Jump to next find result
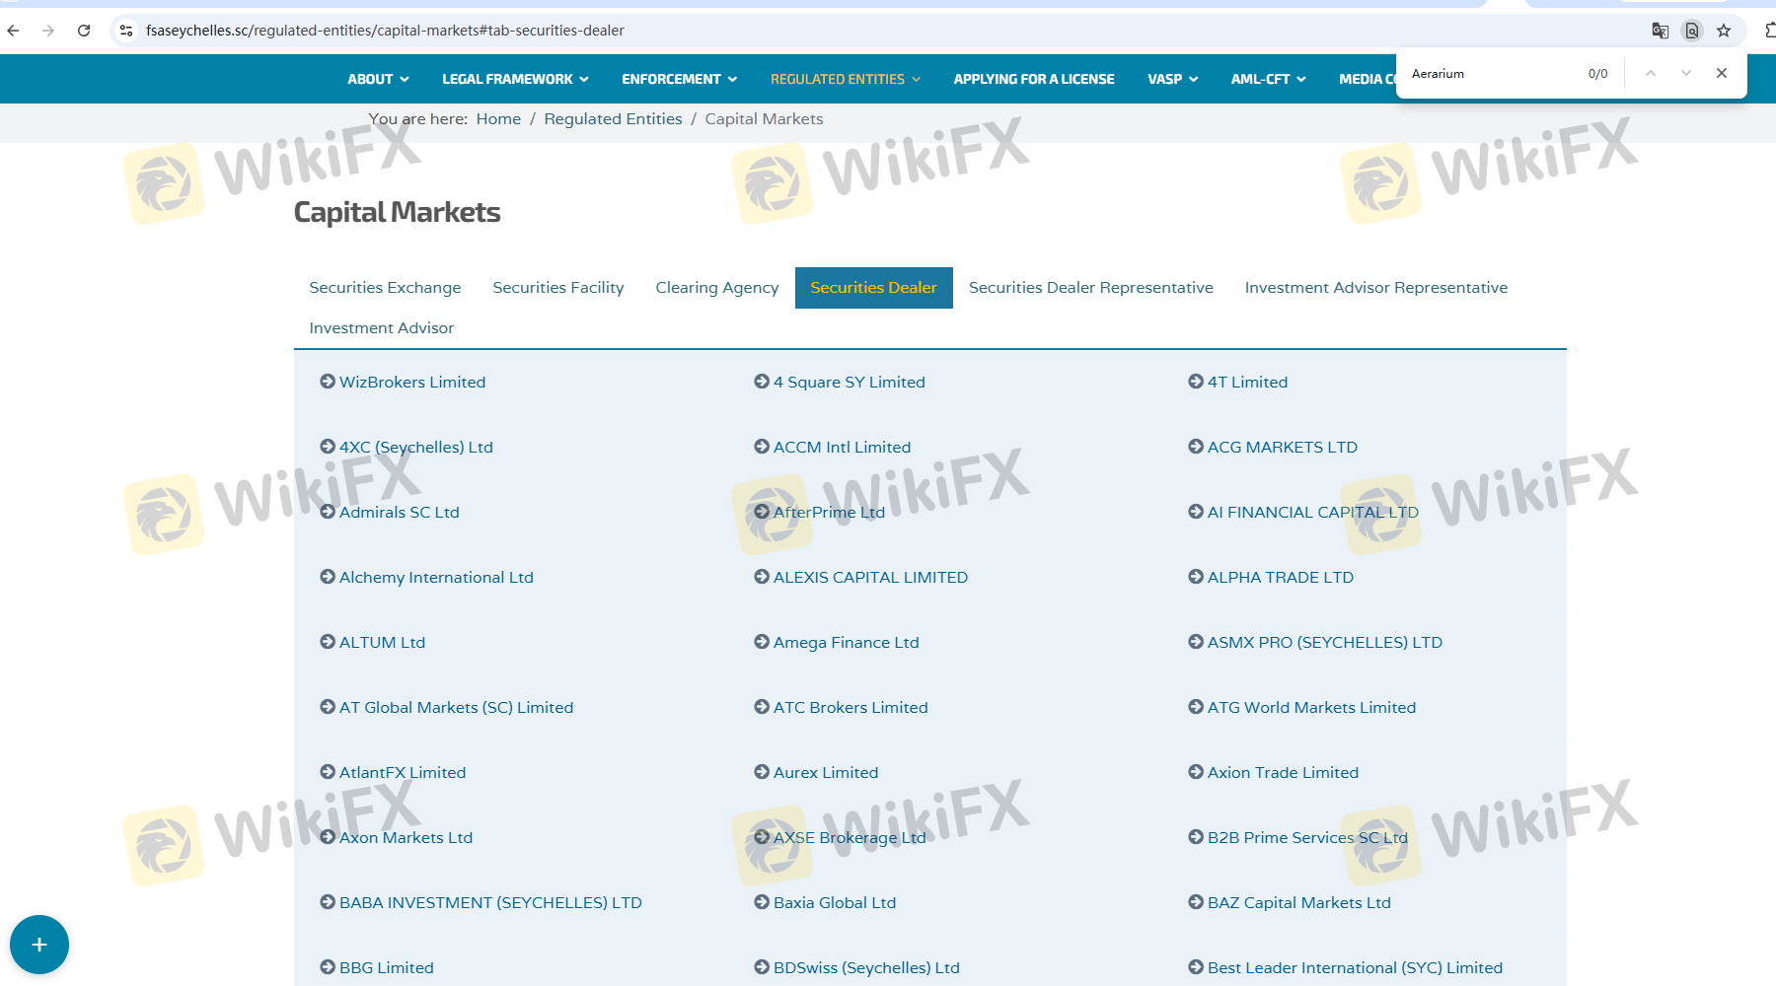 tap(1686, 73)
